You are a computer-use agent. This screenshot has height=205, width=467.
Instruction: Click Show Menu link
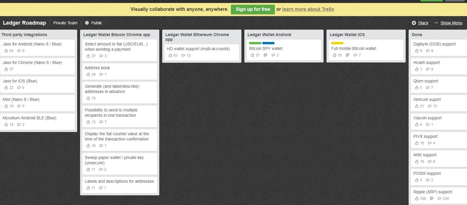(451, 23)
